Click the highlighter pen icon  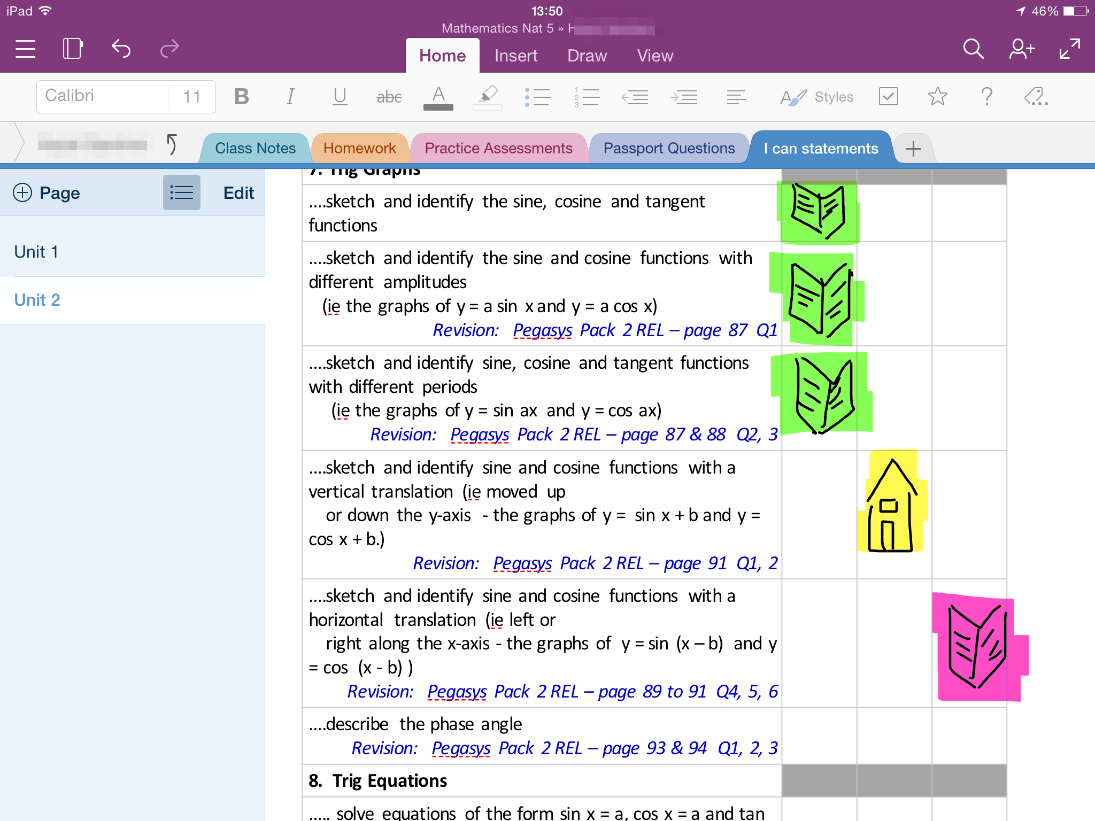click(x=488, y=97)
